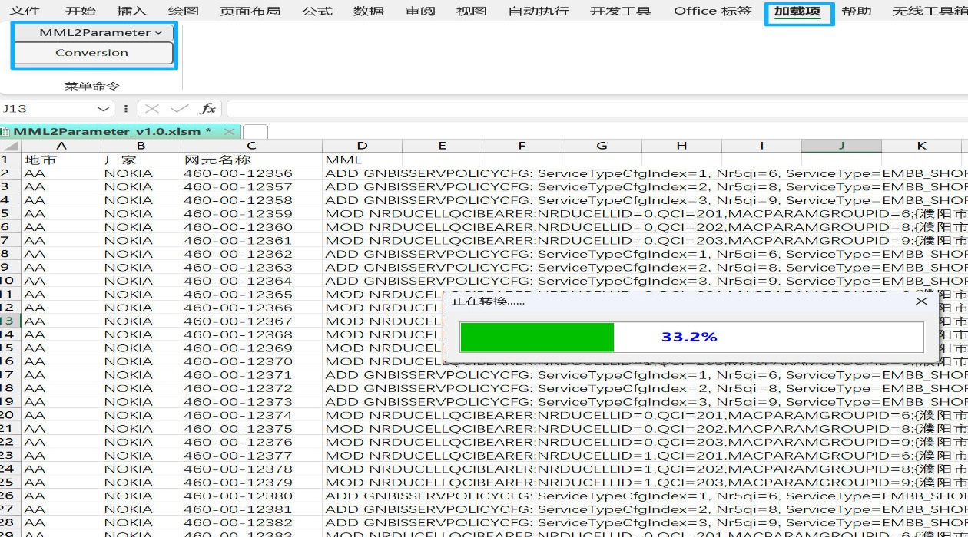Switch to the 公式 ribbon tab
The width and height of the screenshot is (968, 537).
(318, 12)
